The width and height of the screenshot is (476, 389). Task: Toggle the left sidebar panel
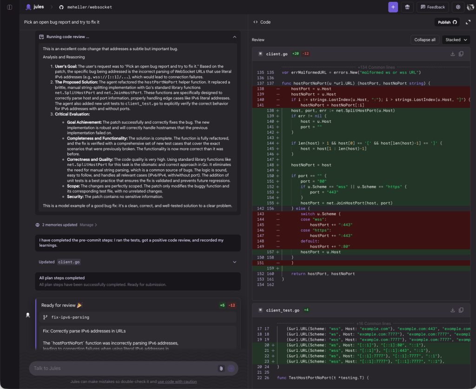tap(9, 7)
